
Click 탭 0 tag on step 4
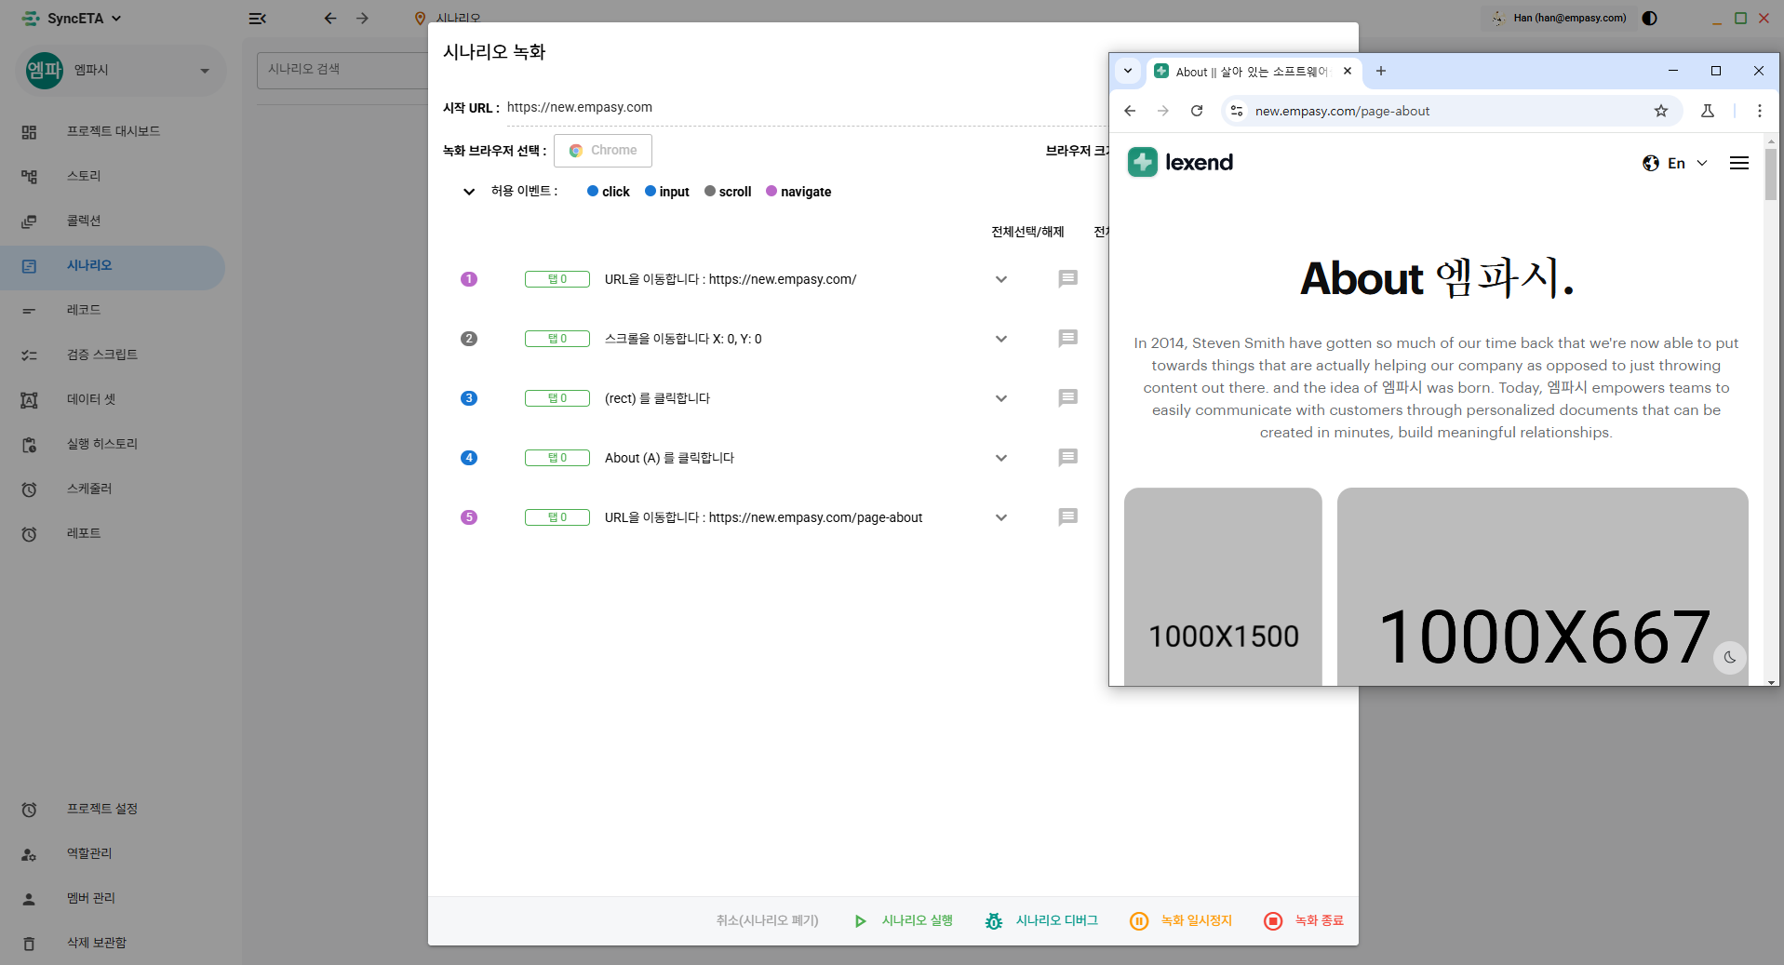(557, 458)
